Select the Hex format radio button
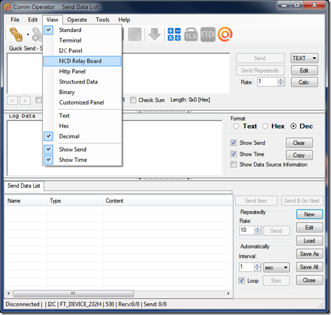The image size is (331, 315). tap(265, 126)
